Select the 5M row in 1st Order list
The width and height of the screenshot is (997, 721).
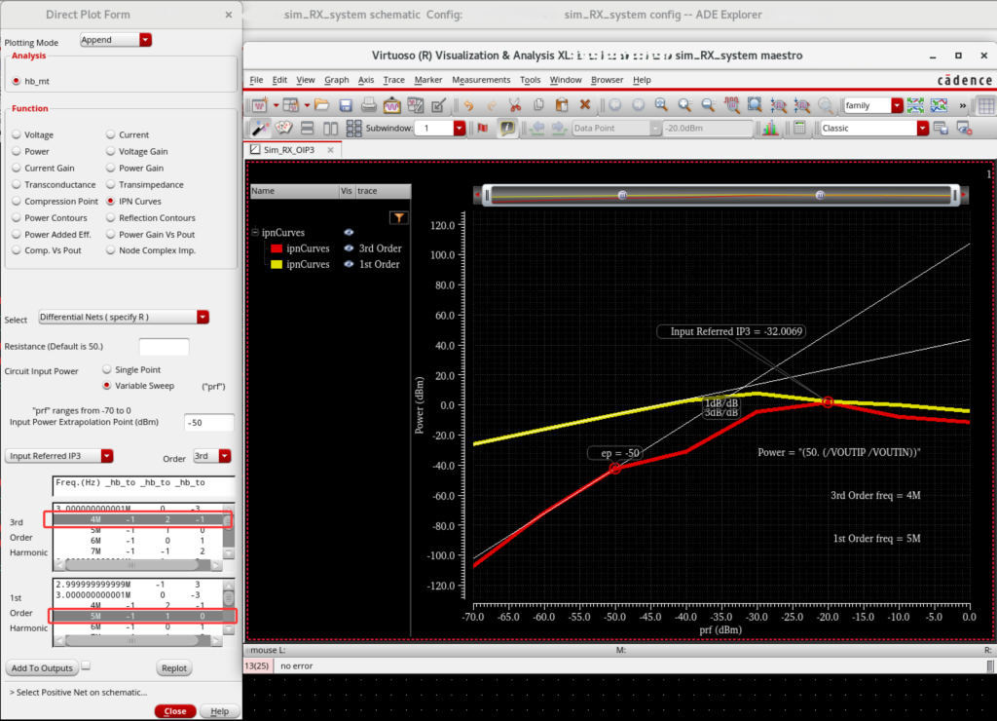[137, 616]
